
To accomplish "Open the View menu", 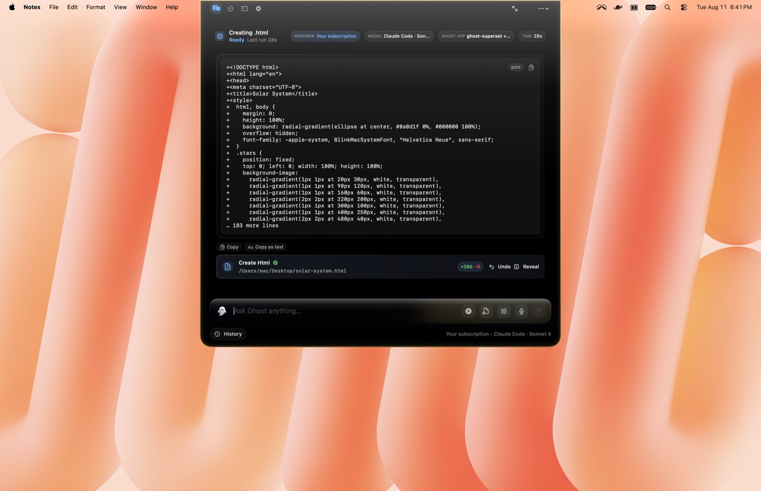I will click(x=120, y=7).
